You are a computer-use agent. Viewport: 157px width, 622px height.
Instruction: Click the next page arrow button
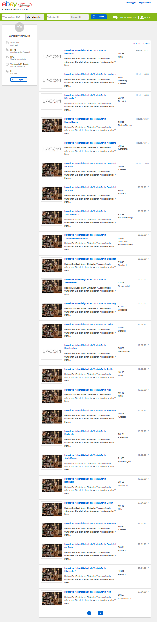tap(100, 613)
